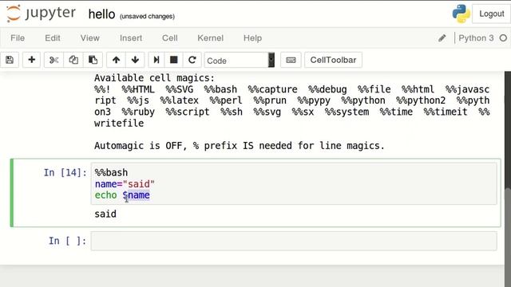
Task: Click the %%timeit magic in the output
Action: coord(446,112)
